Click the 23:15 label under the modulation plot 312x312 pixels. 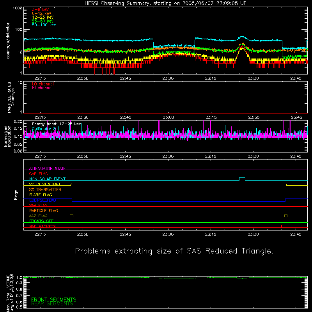click(x=211, y=156)
